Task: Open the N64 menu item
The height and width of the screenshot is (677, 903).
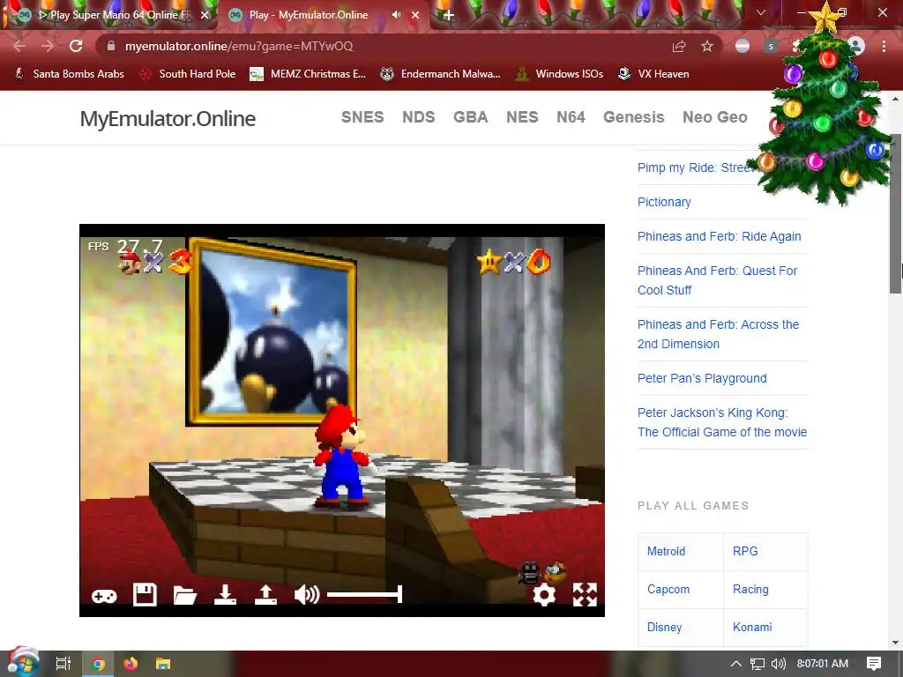Action: pyautogui.click(x=571, y=117)
